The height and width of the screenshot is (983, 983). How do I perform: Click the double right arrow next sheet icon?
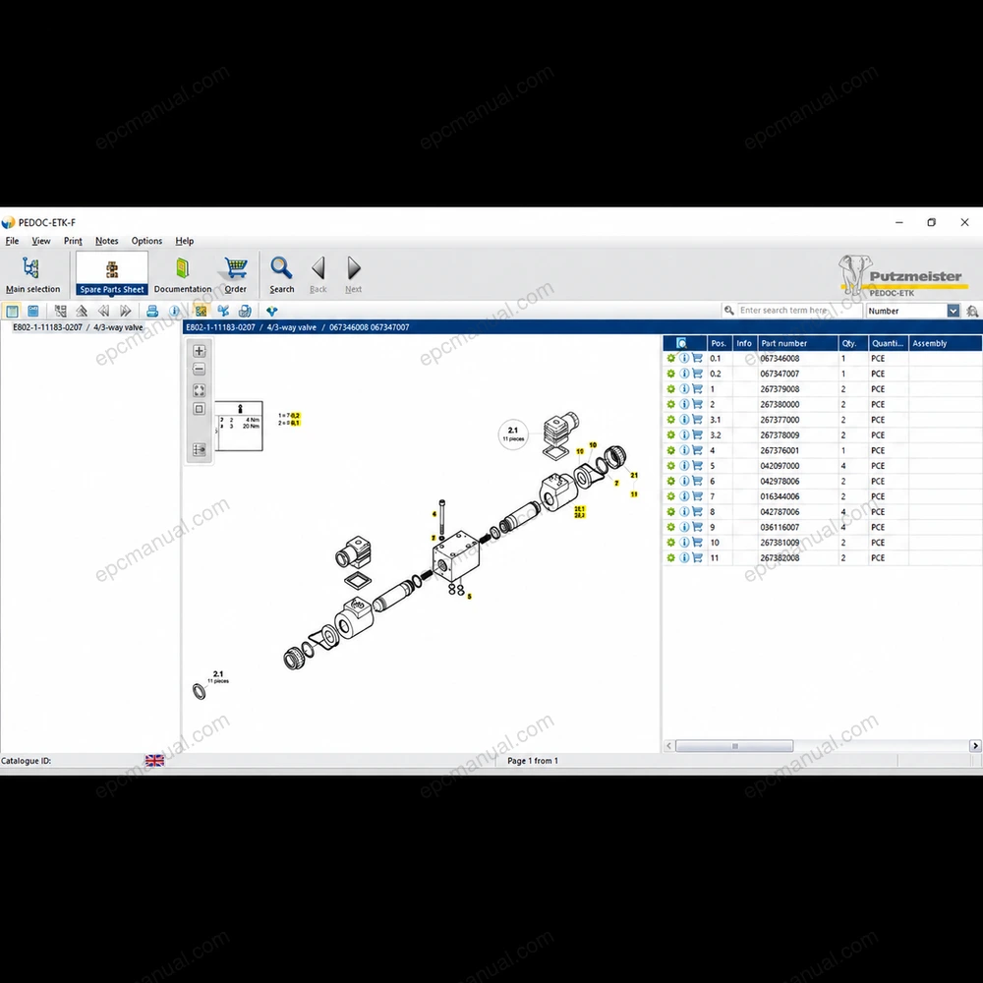126,311
